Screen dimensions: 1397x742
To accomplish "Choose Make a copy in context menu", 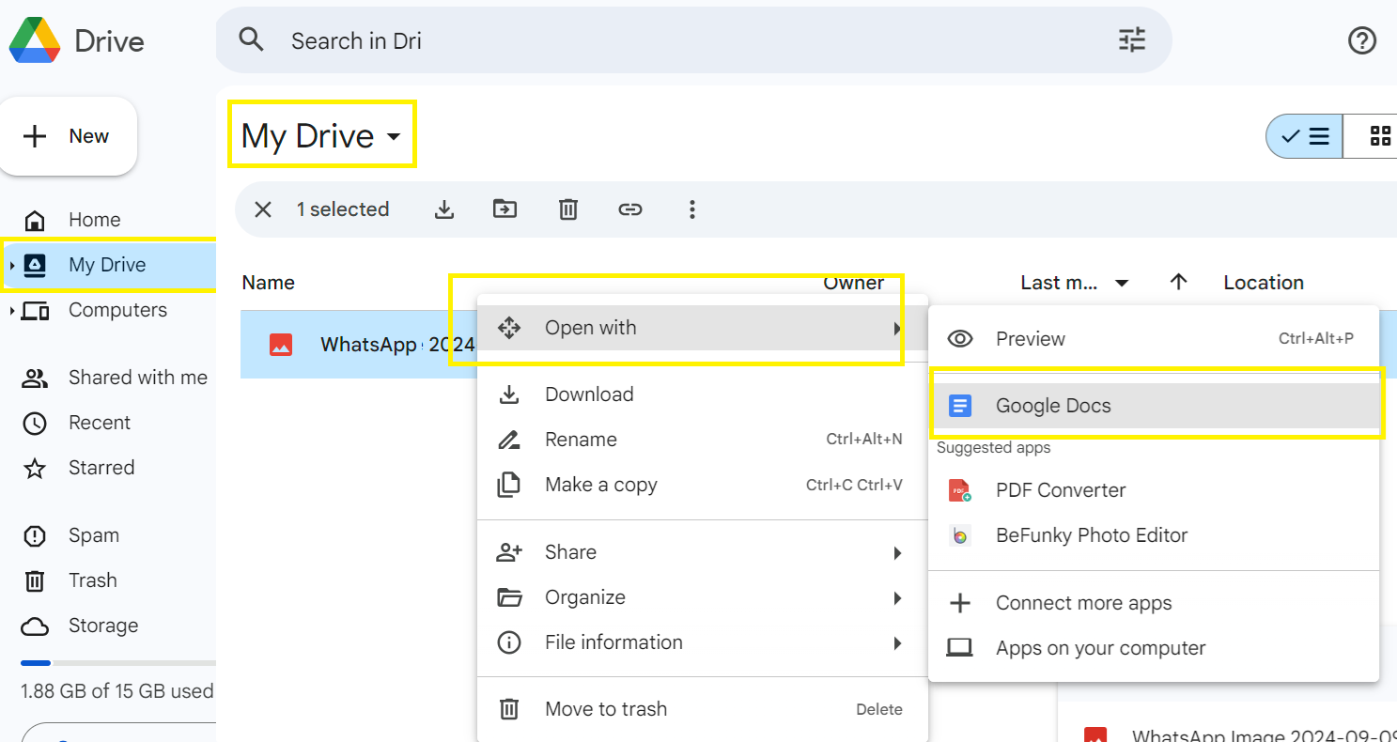I will [702, 485].
